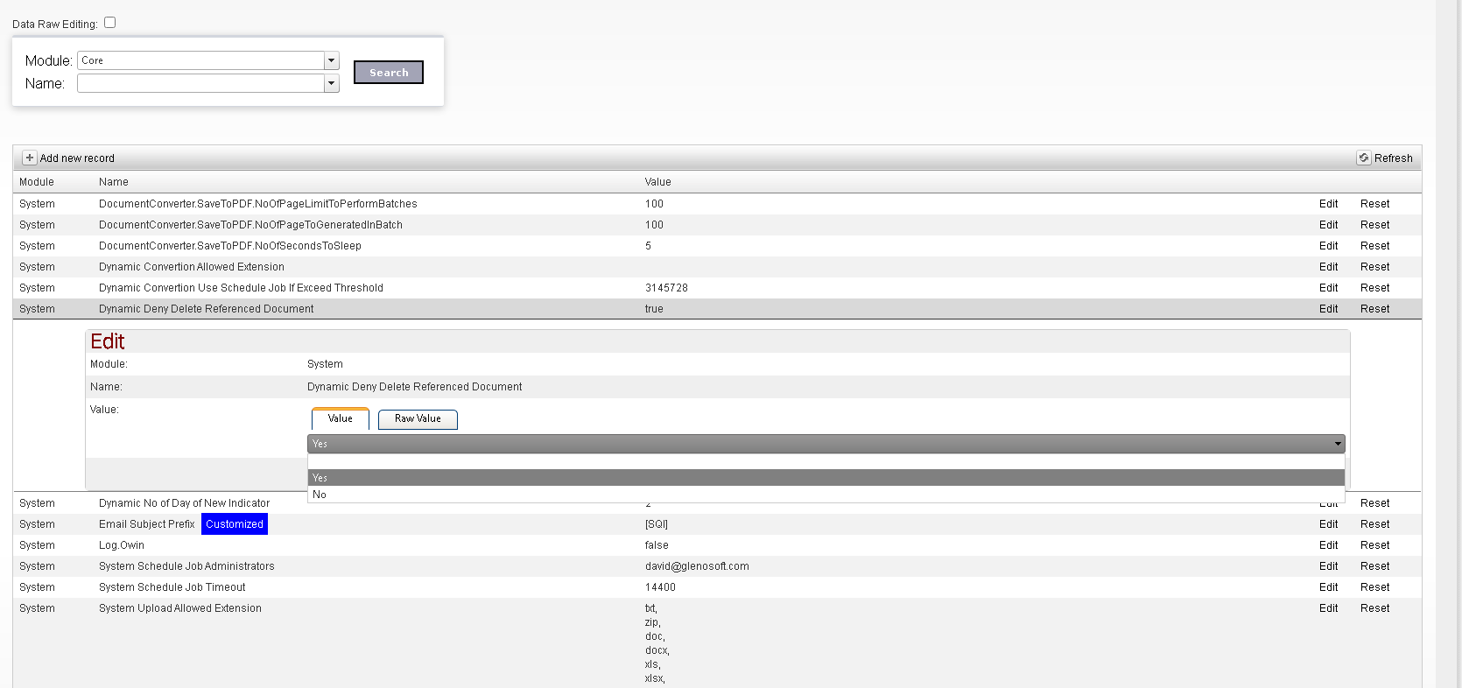Click the value 14400
This screenshot has width=1462, height=688.
660,587
